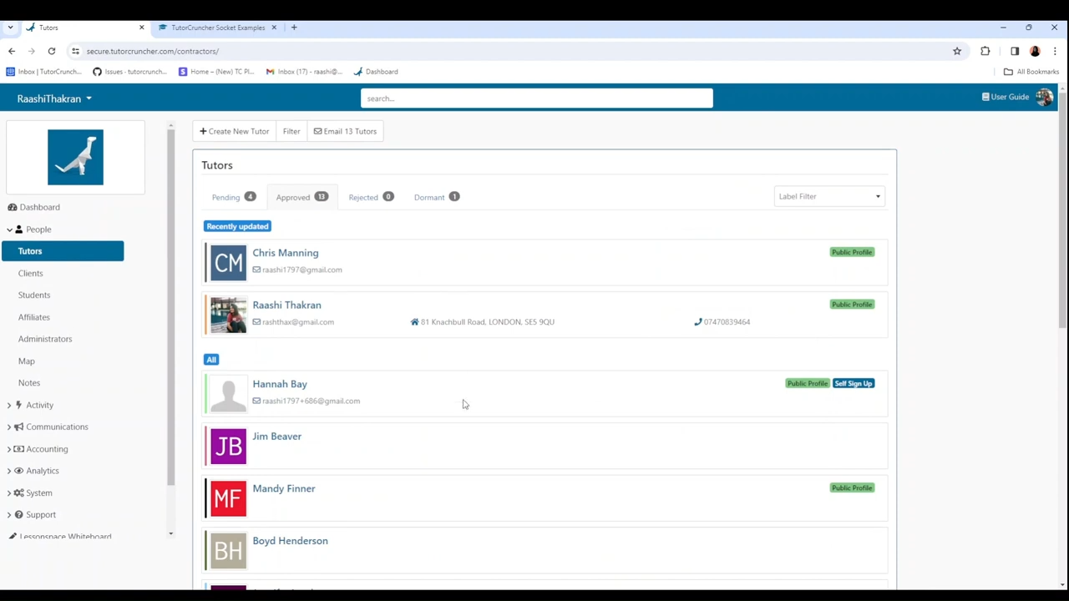Collapse the People section
The image size is (1069, 601).
(x=38, y=229)
